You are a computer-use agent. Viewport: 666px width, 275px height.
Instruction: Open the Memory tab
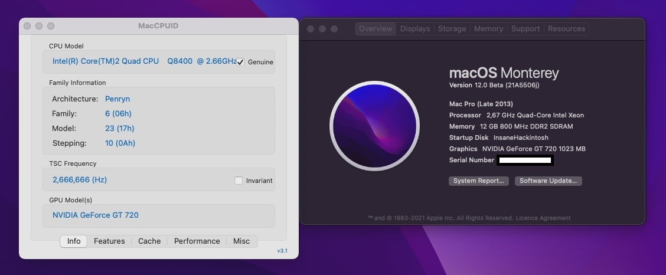(488, 29)
